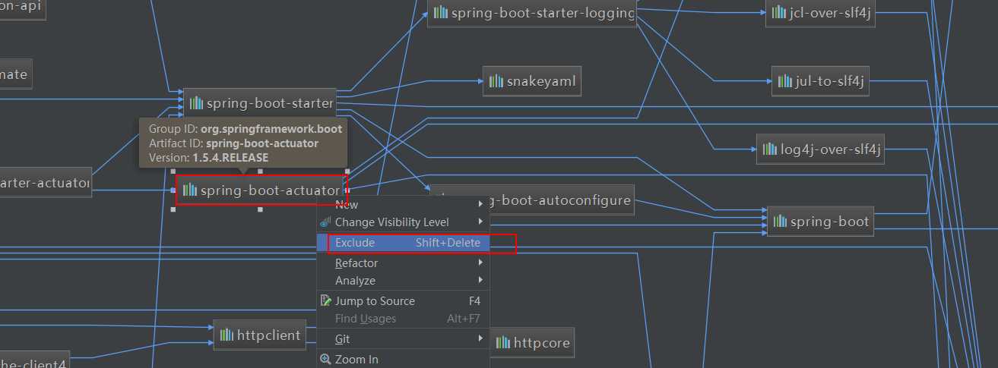The height and width of the screenshot is (368, 998).
Task: Select the httpclient node
Action: point(260,335)
